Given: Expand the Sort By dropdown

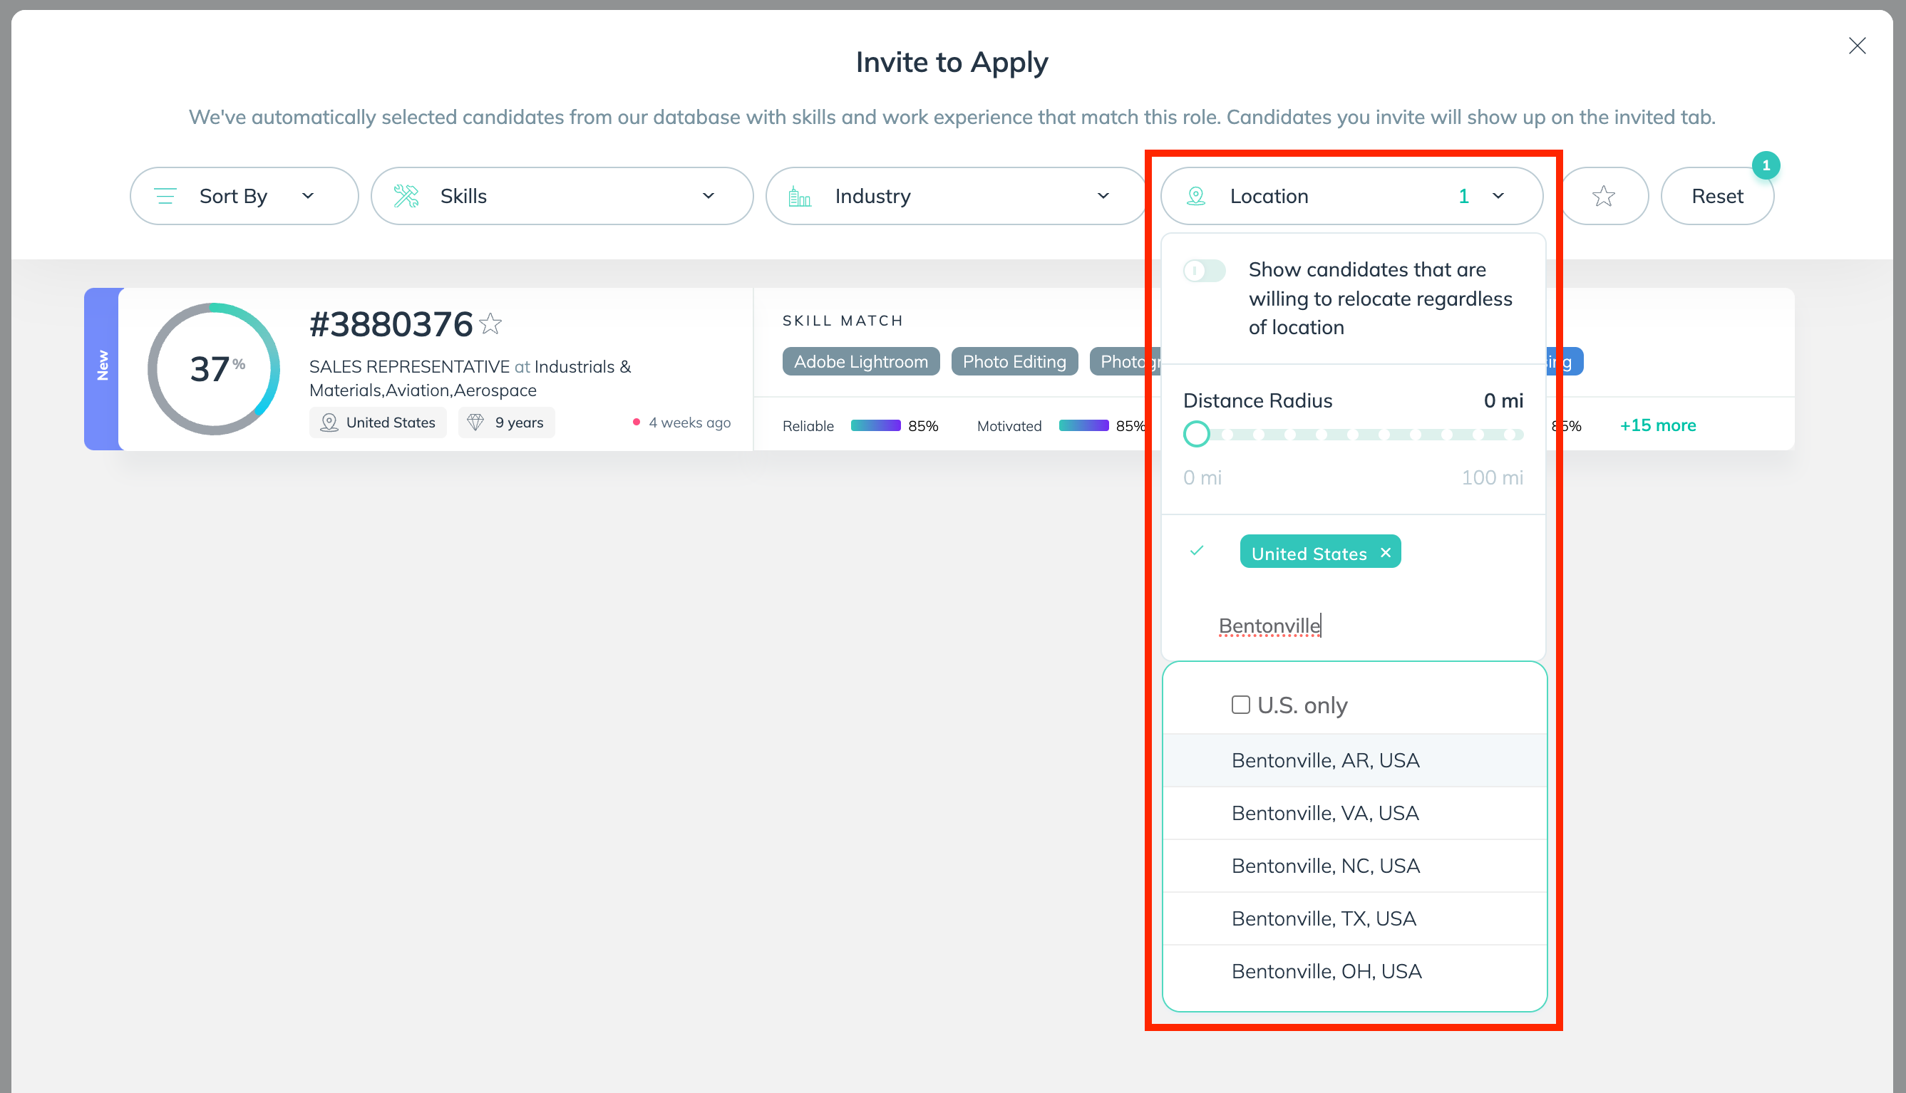Looking at the screenshot, I should click(244, 195).
